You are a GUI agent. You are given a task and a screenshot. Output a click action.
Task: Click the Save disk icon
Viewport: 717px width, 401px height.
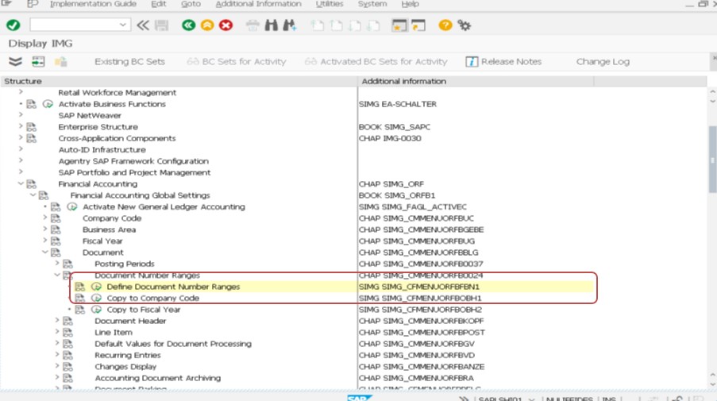pos(161,25)
